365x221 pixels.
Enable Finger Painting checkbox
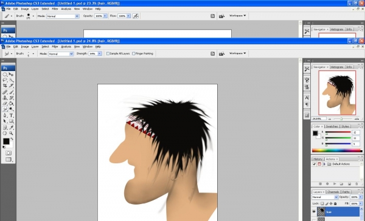point(134,53)
